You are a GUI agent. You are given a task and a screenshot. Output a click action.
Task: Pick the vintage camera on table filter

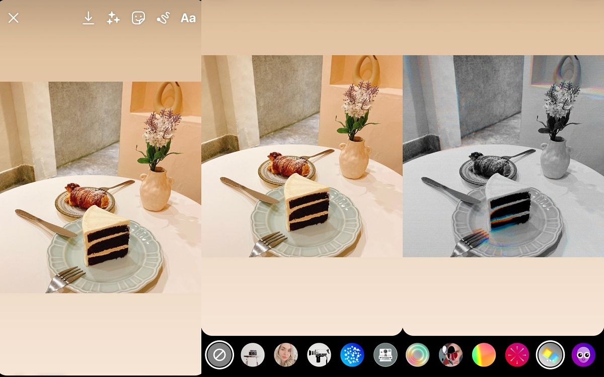click(253, 355)
